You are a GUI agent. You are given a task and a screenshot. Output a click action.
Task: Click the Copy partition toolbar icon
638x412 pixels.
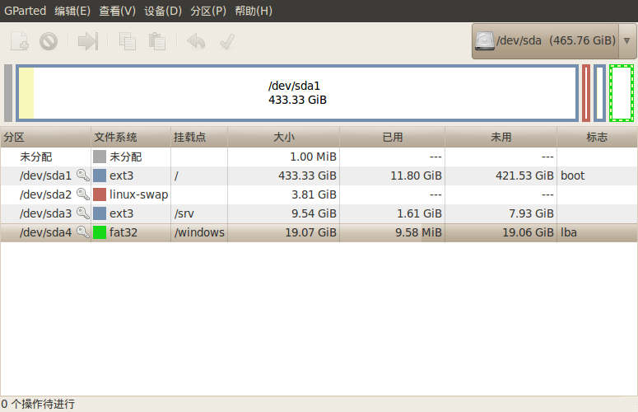pos(128,41)
